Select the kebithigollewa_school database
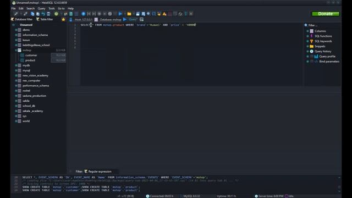 coord(36,45)
